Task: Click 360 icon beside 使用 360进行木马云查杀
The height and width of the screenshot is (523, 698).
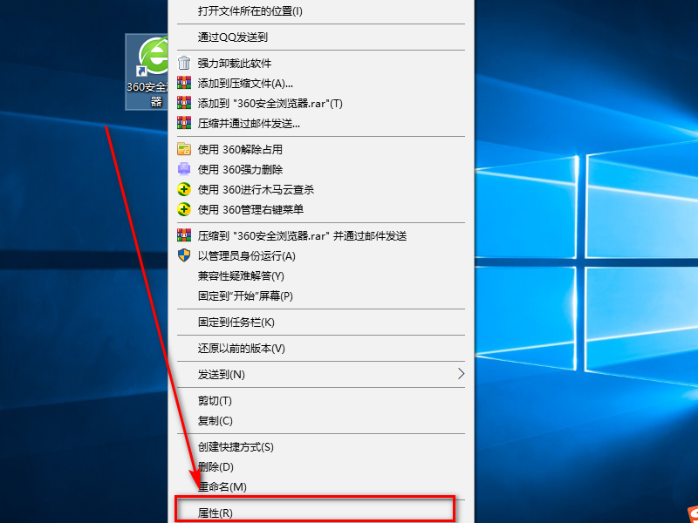Action: [184, 189]
